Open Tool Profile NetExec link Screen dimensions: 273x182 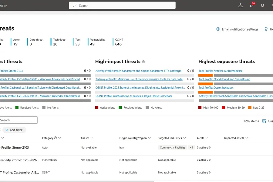point(221,71)
